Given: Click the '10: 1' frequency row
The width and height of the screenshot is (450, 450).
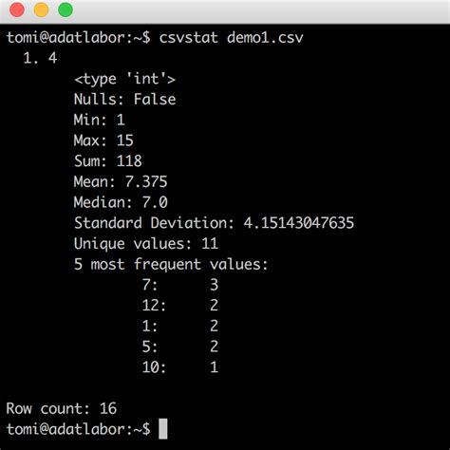Looking at the screenshot, I should pyautogui.click(x=180, y=367).
